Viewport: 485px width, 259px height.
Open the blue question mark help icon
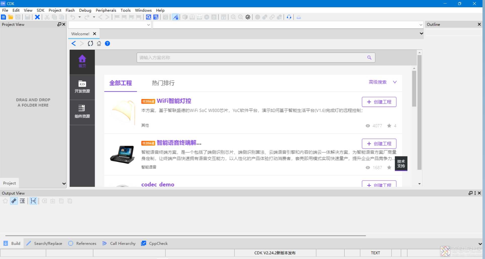coord(107,44)
